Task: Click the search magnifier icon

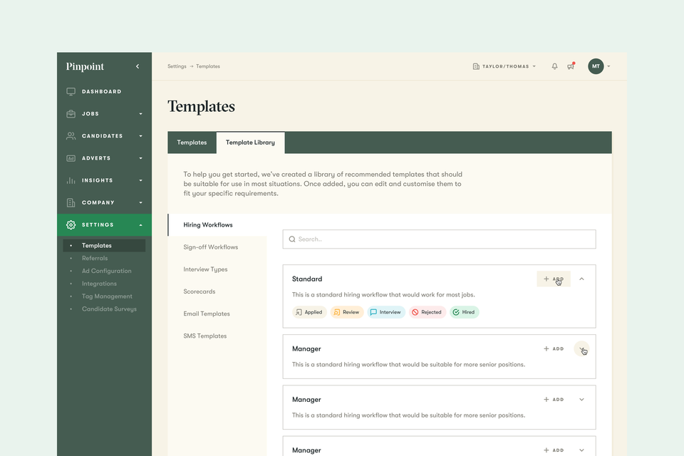Action: pyautogui.click(x=292, y=239)
